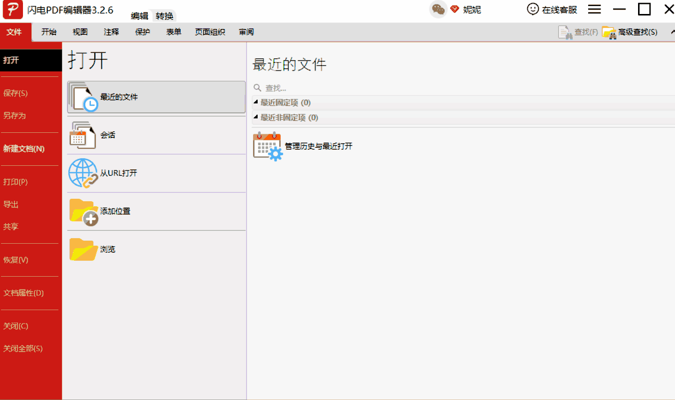The width and height of the screenshot is (675, 400).
Task: Collapse the 最近固定项 group
Action: tap(256, 102)
